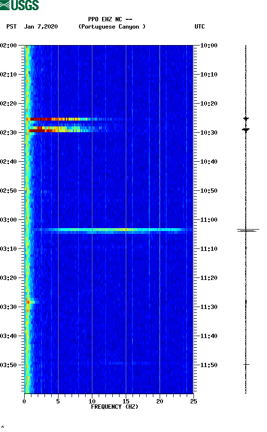The height and width of the screenshot is (432, 267).
Task: Click the '10:40' UTC time label
Action: (209, 162)
